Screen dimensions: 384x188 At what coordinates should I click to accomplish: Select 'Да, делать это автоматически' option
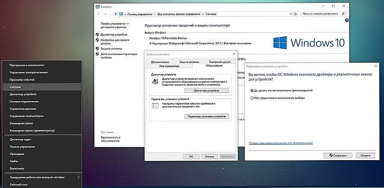252,91
